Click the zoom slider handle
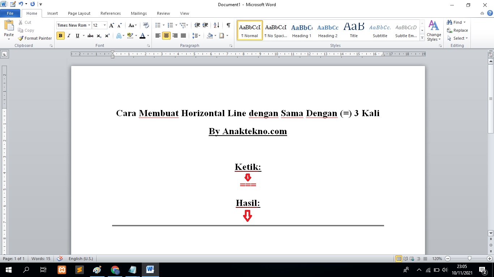The height and width of the screenshot is (277, 494). coord(469,259)
